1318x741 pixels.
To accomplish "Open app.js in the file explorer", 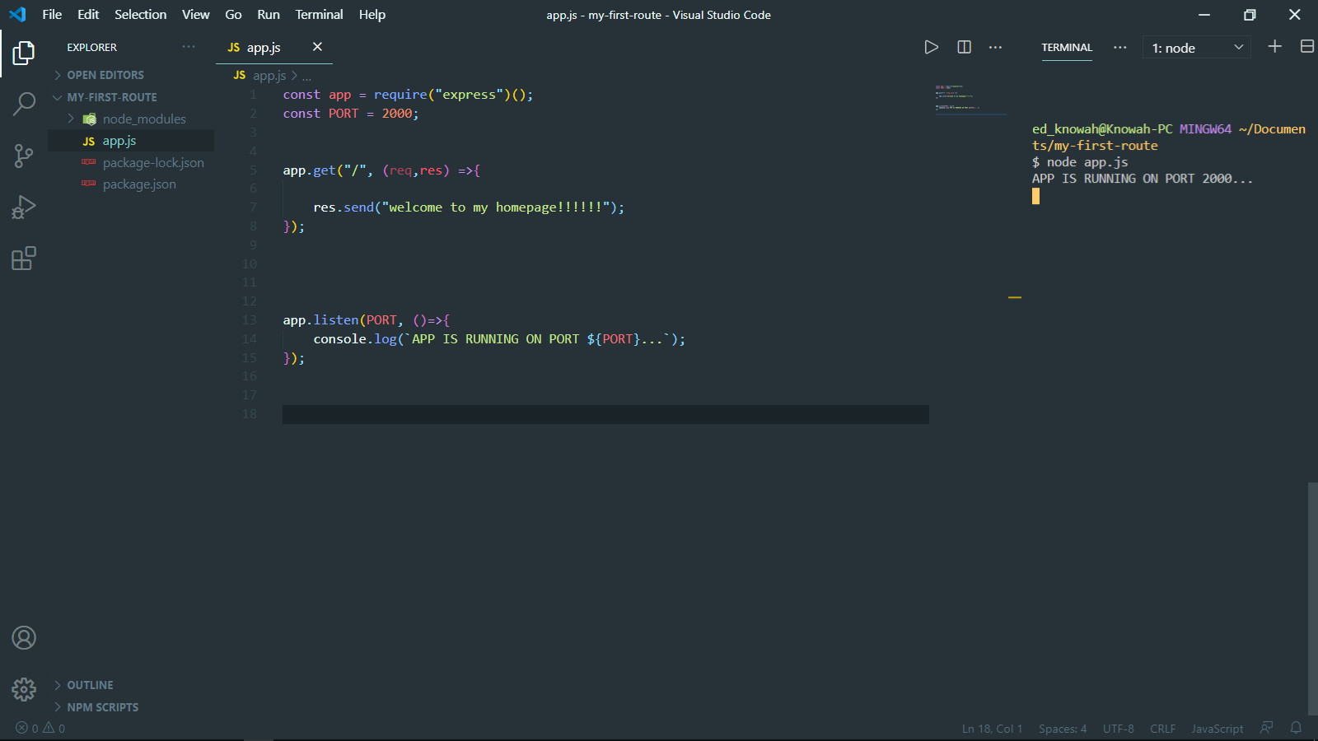I will point(119,141).
